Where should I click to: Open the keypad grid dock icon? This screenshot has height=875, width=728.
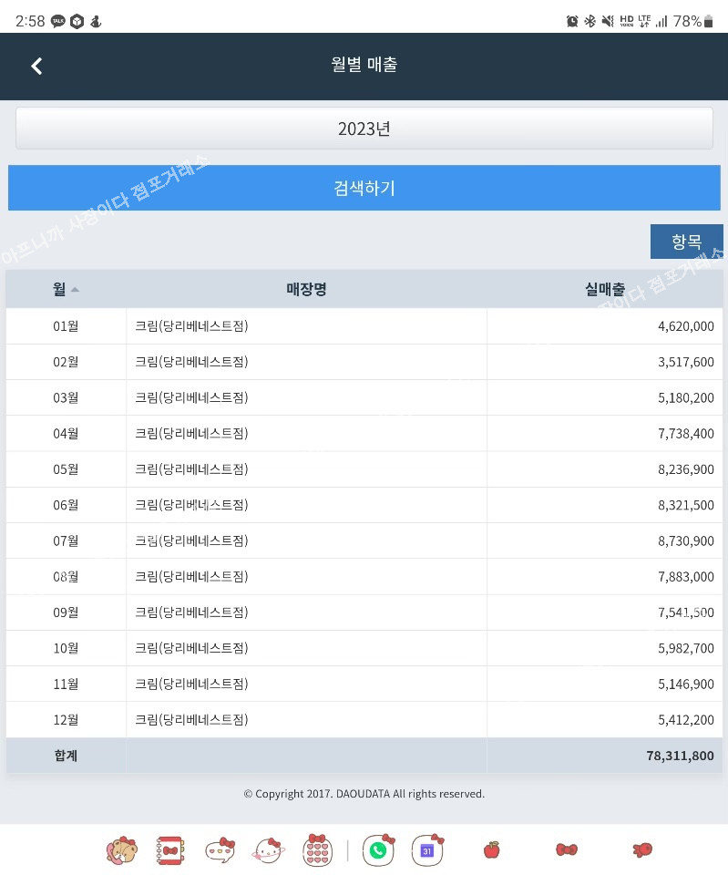coord(316,849)
